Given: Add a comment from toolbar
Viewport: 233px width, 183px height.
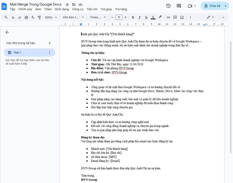Looking at the screenshot, I should click(x=175, y=17).
